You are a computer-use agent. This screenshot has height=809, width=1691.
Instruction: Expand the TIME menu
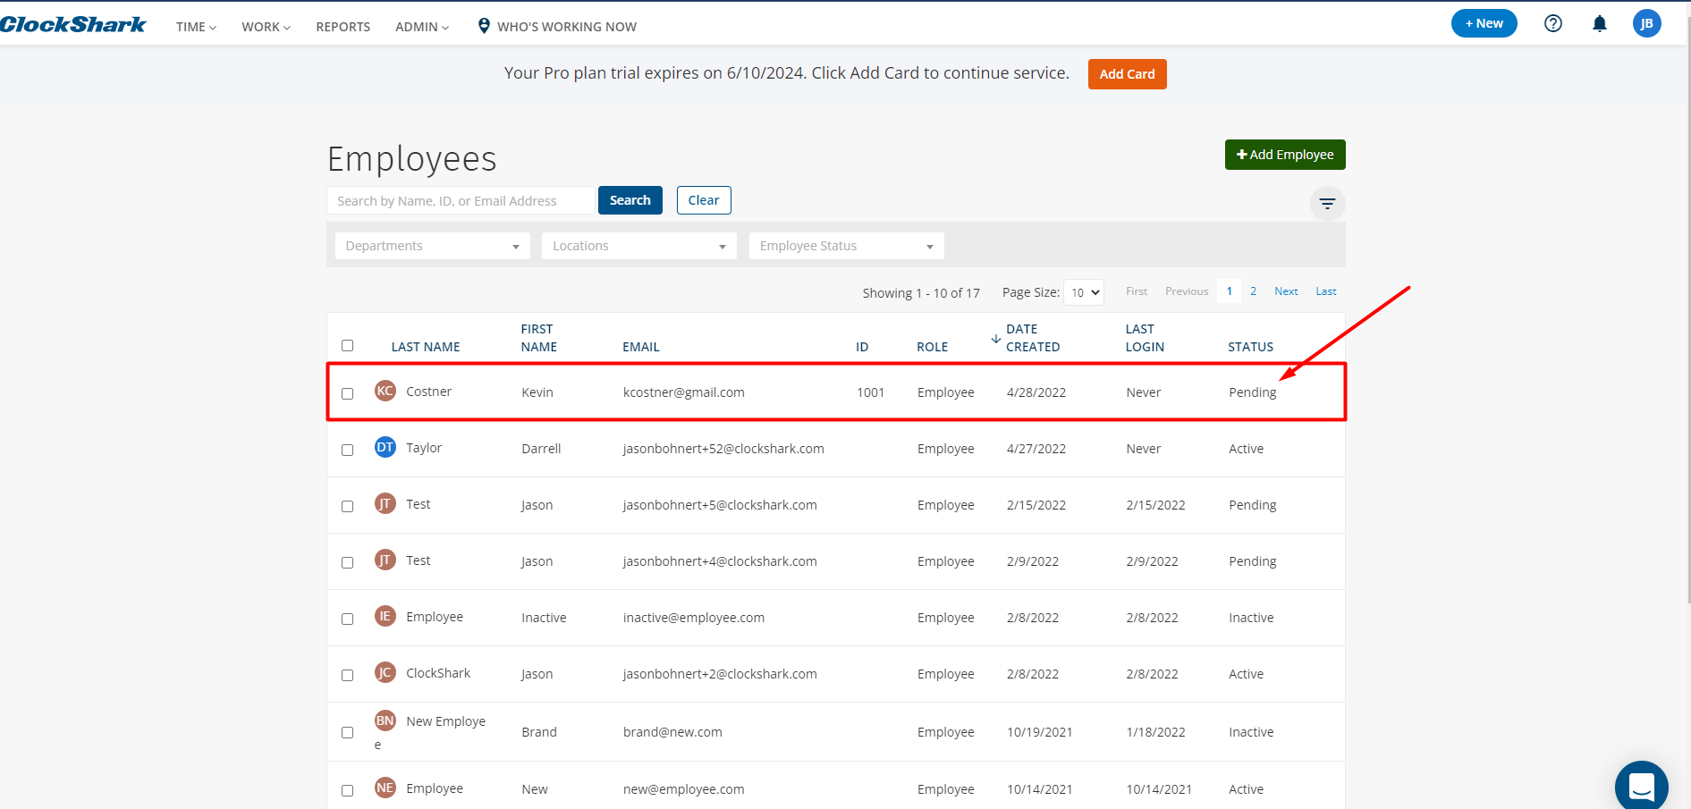(196, 27)
